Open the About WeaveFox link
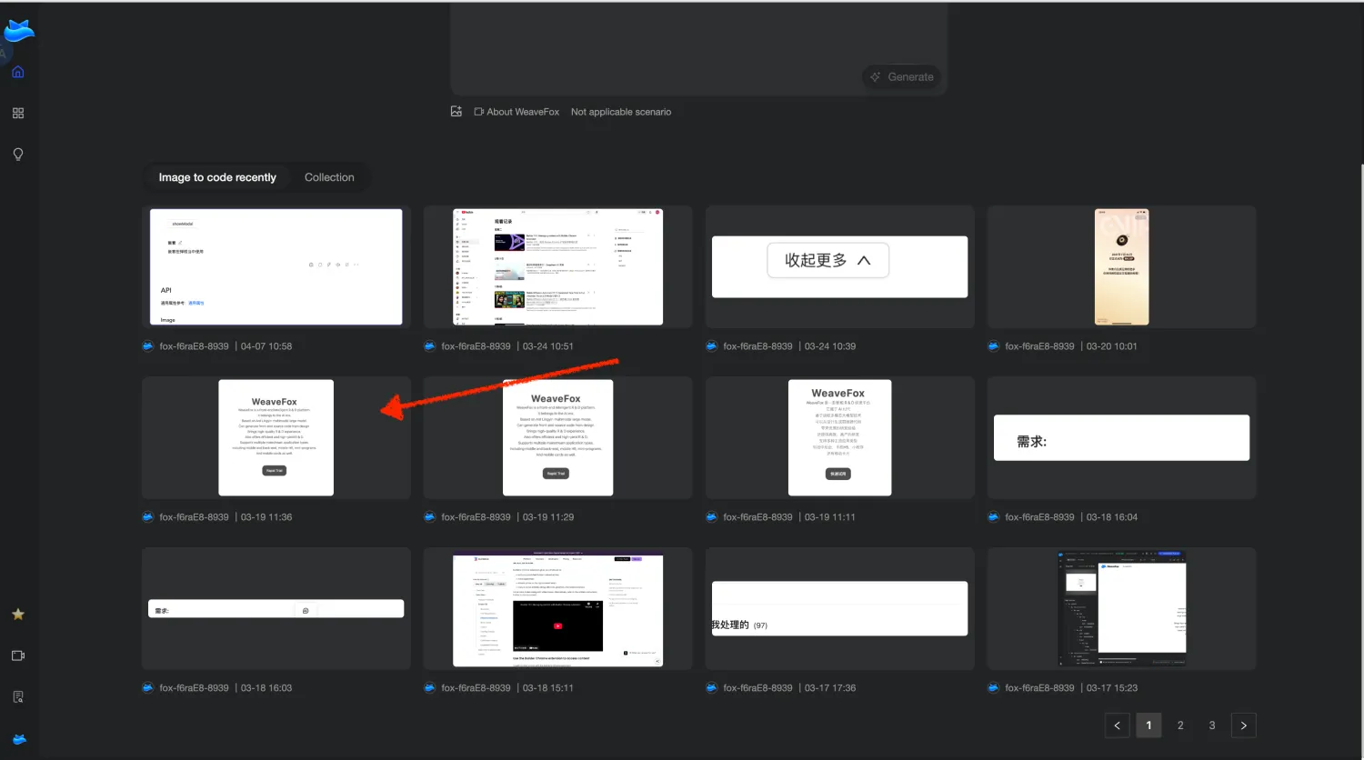Screen dimensions: 1364x760 523,112
